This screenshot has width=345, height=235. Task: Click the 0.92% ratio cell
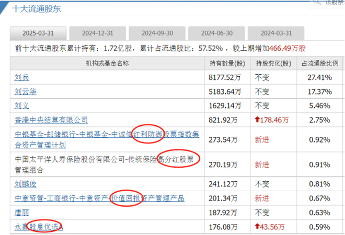pos(320,139)
